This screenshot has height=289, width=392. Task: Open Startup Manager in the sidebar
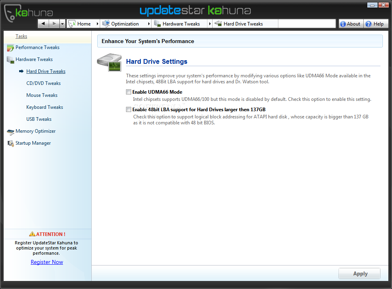point(33,143)
